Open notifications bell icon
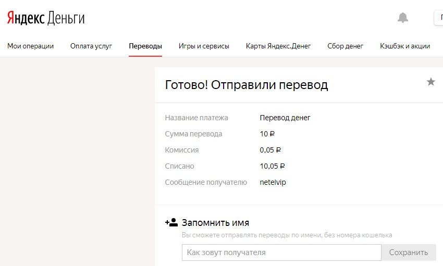Screen dimensions: 443x266 (402, 18)
